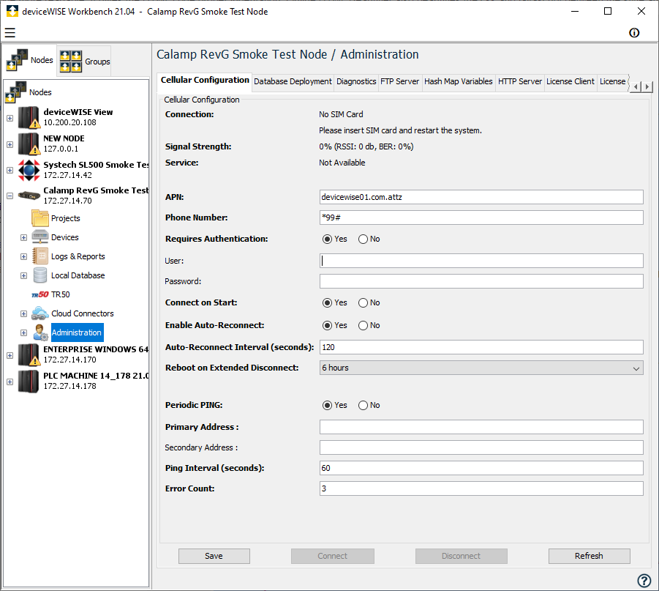Click the Nodes root tree icon
This screenshot has height=591, width=659.
(16, 92)
